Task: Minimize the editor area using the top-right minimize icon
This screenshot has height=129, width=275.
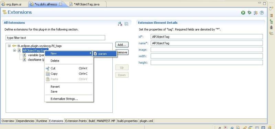Action: point(260,3)
